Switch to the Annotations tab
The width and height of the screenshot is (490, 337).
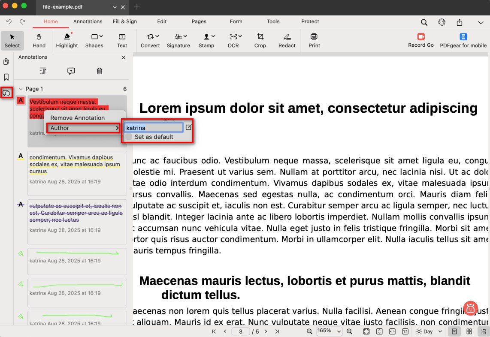[x=88, y=21]
